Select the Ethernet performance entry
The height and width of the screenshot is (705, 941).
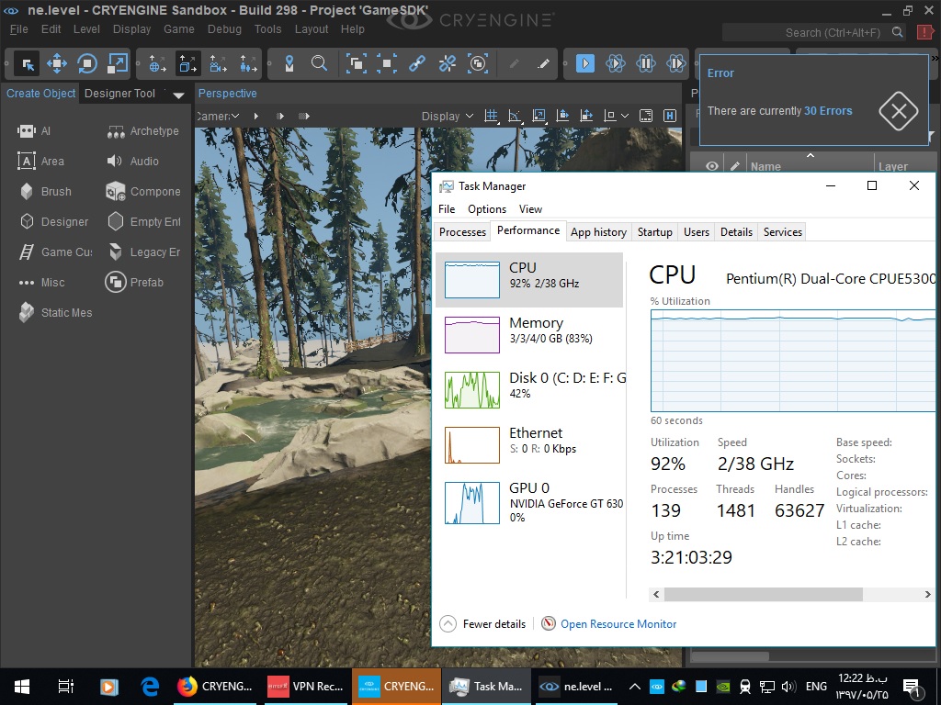click(x=529, y=445)
